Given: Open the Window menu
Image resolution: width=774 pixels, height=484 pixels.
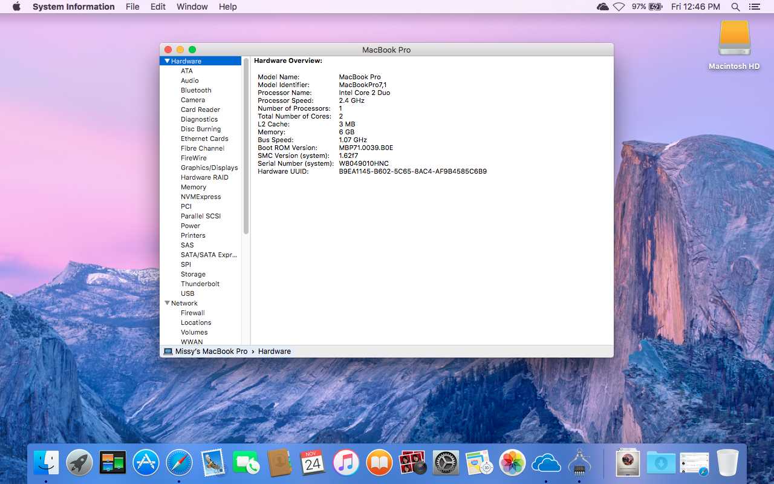Looking at the screenshot, I should (x=192, y=7).
